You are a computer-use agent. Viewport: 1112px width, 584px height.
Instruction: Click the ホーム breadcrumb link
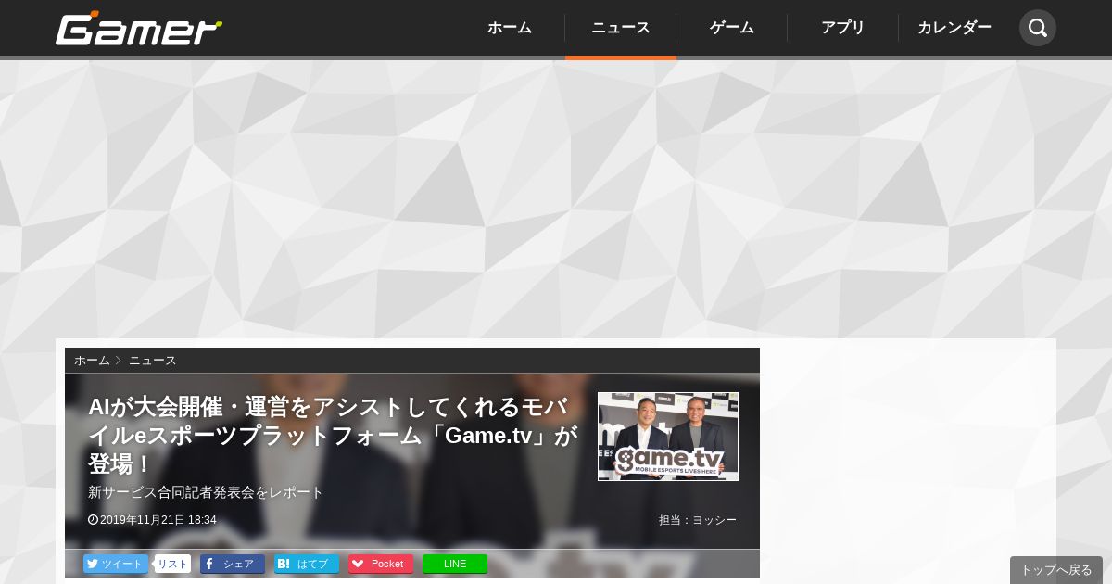(92, 361)
